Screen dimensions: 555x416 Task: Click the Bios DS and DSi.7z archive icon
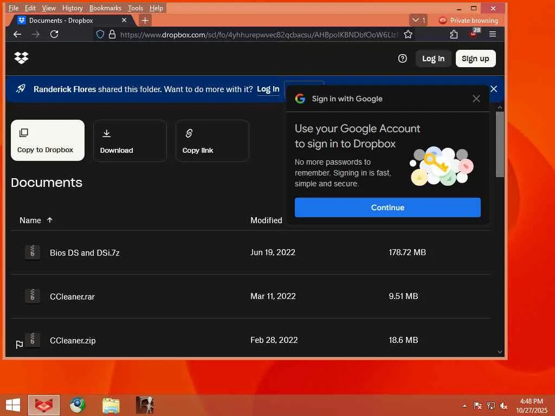32,252
